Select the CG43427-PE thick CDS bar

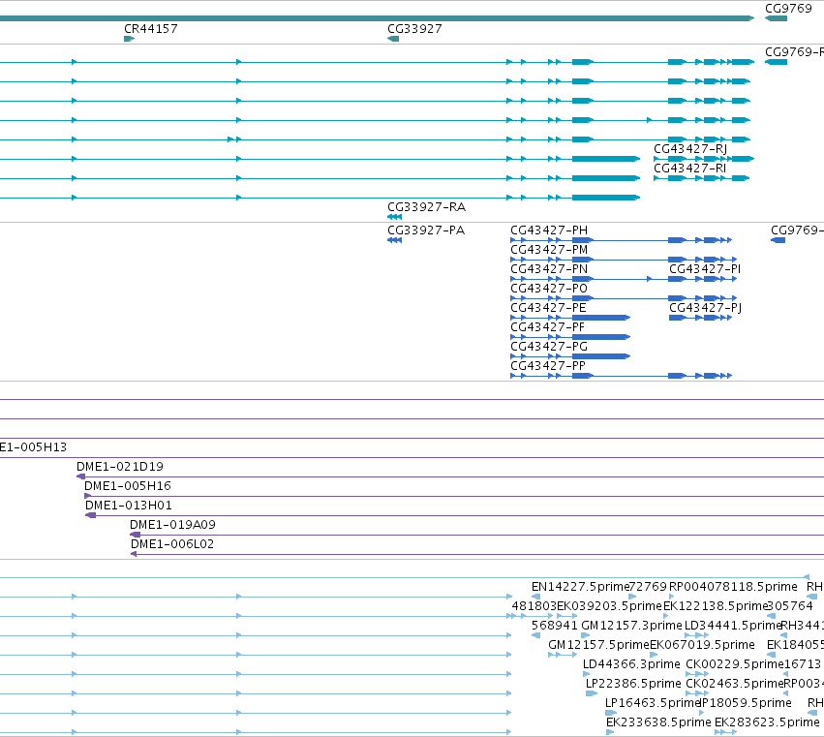click(x=601, y=318)
